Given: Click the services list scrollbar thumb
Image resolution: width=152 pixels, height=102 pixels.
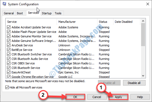Looking at the screenshot, I should tap(143, 34).
